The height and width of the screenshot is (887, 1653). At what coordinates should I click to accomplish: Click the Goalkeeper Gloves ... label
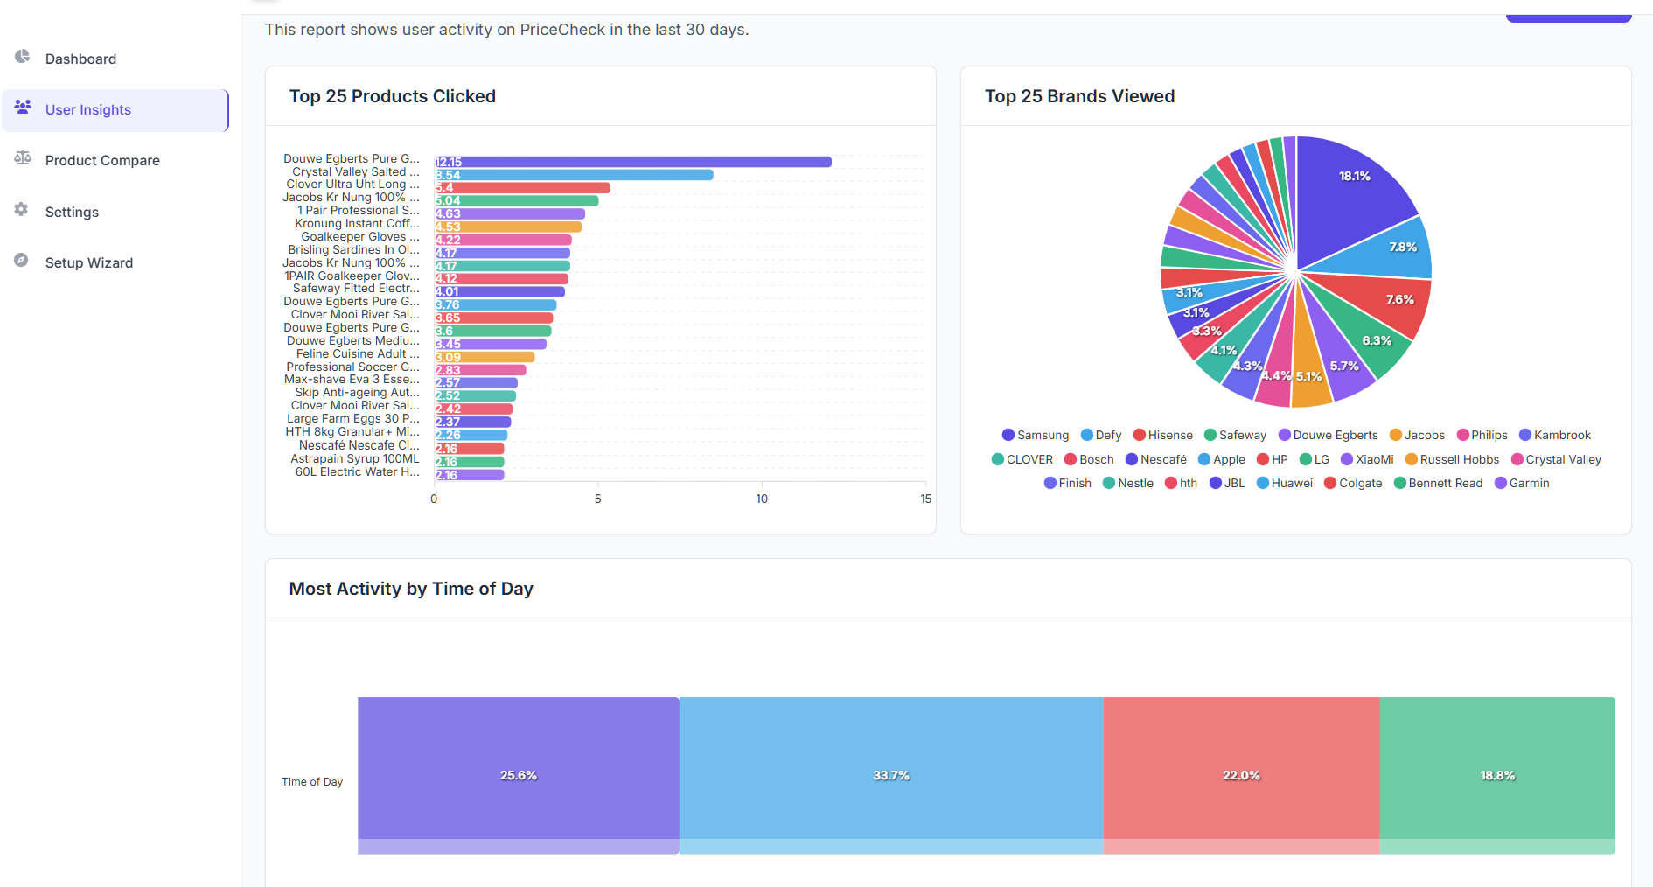pos(360,237)
